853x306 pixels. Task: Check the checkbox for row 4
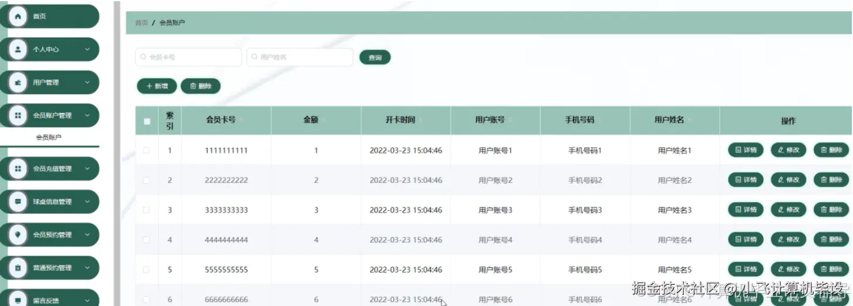click(146, 240)
